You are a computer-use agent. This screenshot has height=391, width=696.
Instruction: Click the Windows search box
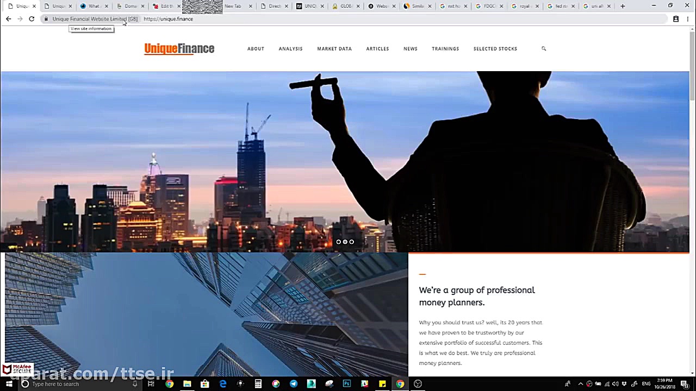(79, 384)
